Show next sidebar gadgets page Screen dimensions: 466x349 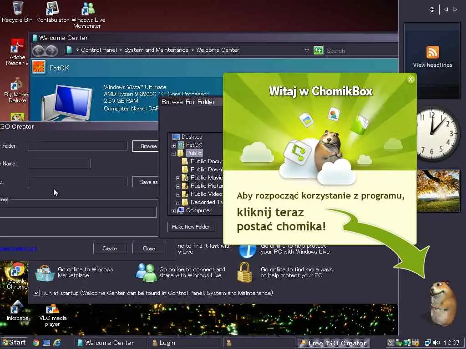pyautogui.click(x=455, y=10)
